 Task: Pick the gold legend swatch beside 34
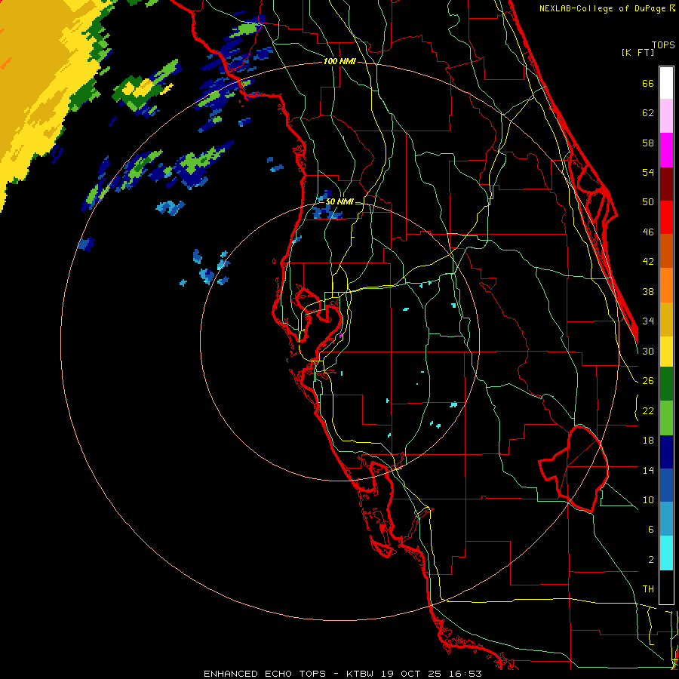(x=666, y=318)
